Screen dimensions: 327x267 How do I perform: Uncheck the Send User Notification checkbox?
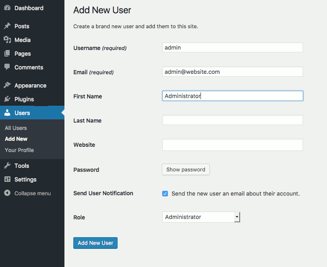pyautogui.click(x=165, y=194)
